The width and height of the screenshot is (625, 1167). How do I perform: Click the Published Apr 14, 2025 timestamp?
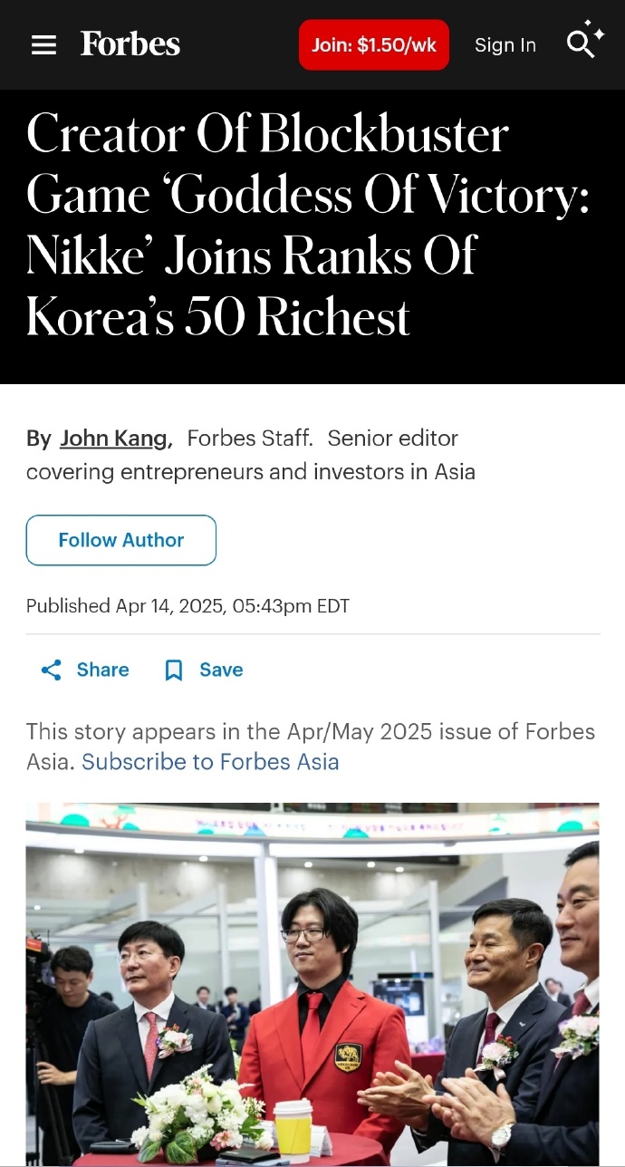[187, 606]
